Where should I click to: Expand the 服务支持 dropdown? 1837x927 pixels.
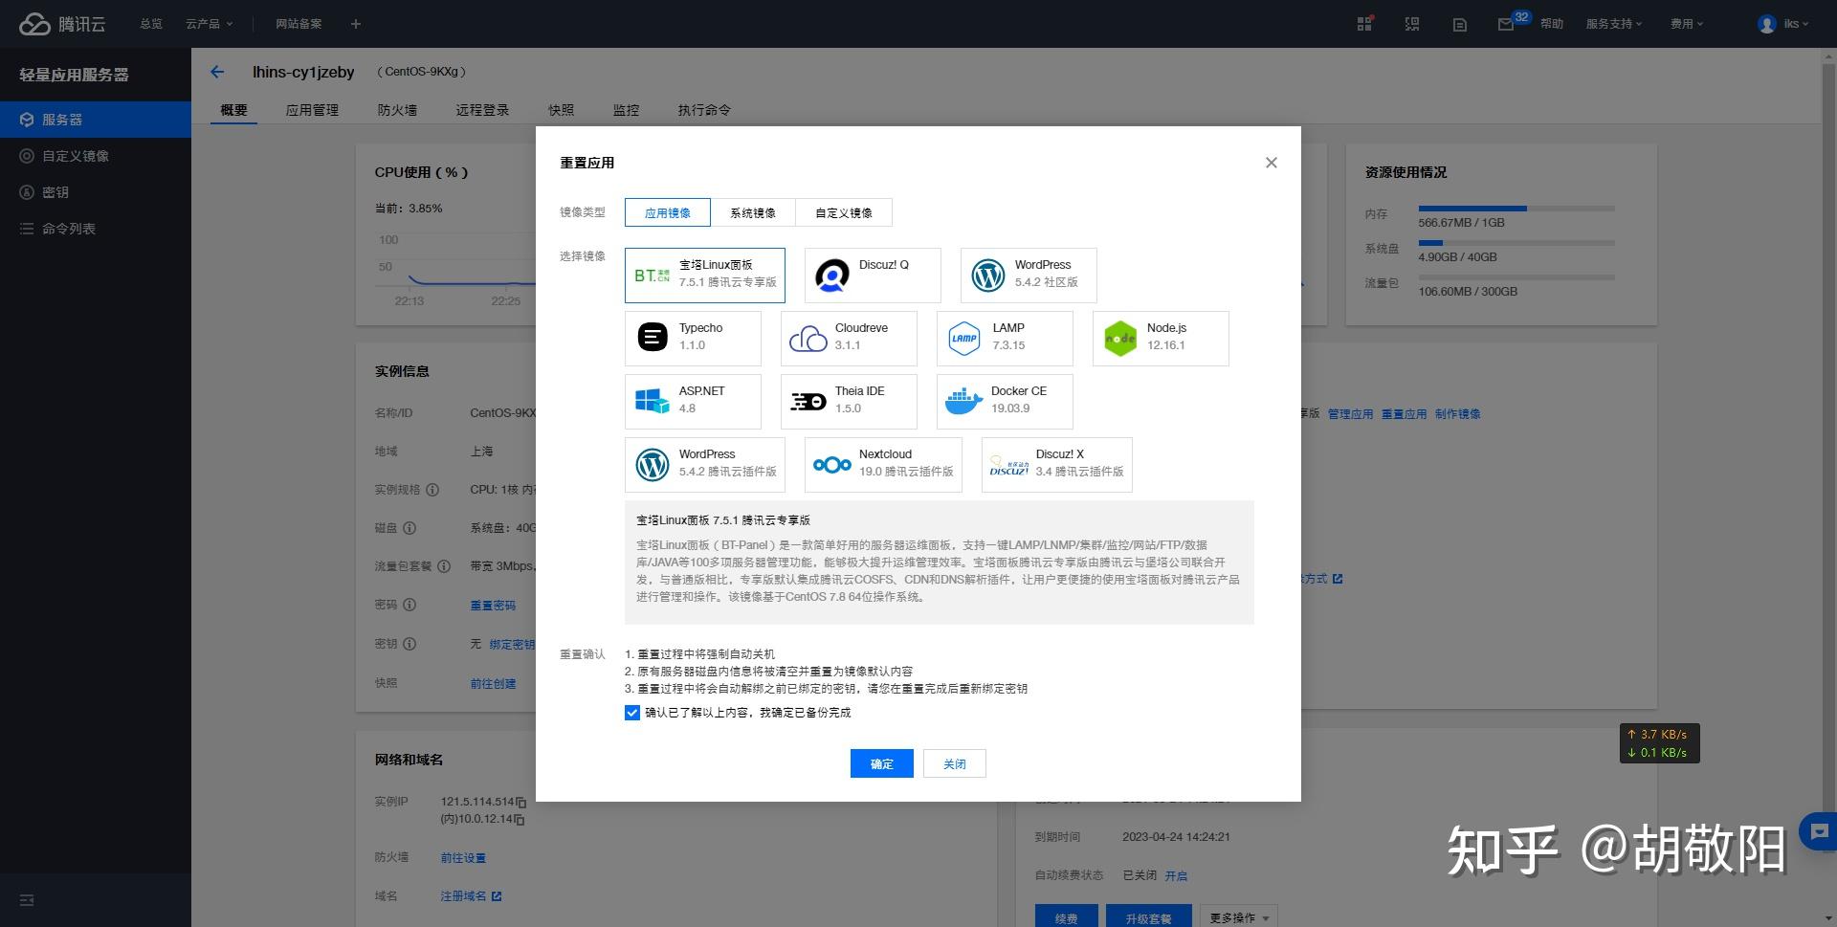(1613, 24)
